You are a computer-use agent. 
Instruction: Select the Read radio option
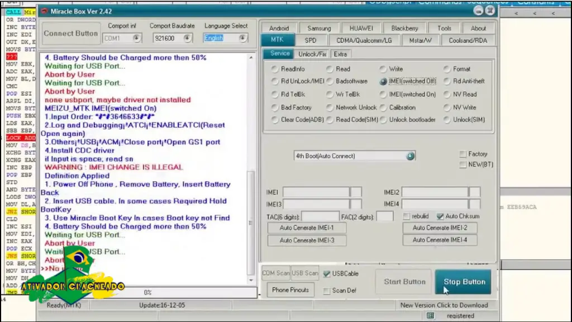pos(330,69)
